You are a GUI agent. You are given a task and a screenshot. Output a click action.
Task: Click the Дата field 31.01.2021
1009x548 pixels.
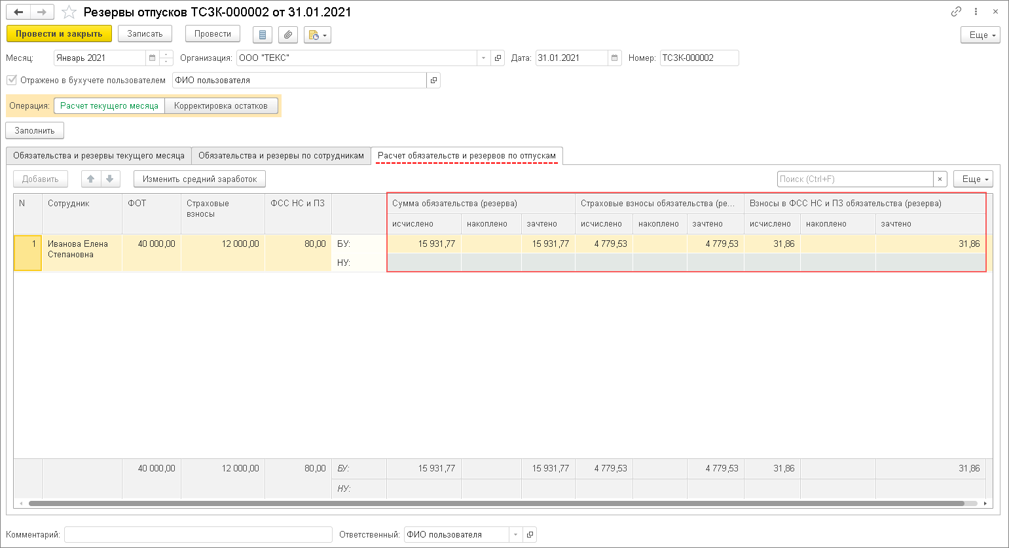tap(572, 58)
